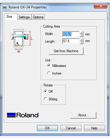Increase Length with the up arrow

(82, 40)
